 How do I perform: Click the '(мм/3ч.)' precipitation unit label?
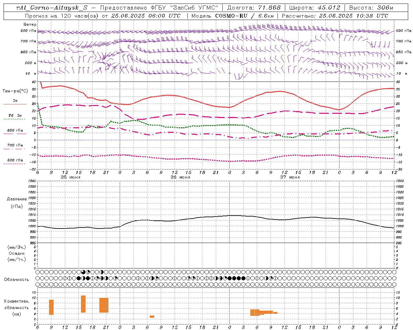coord(16,247)
